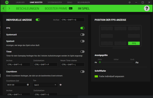The image size is (153, 98).
Task: Click the large Aa icon at slider end
Action: pos(137,62)
